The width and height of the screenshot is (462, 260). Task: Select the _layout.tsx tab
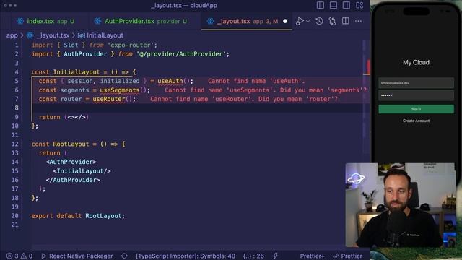(x=247, y=21)
